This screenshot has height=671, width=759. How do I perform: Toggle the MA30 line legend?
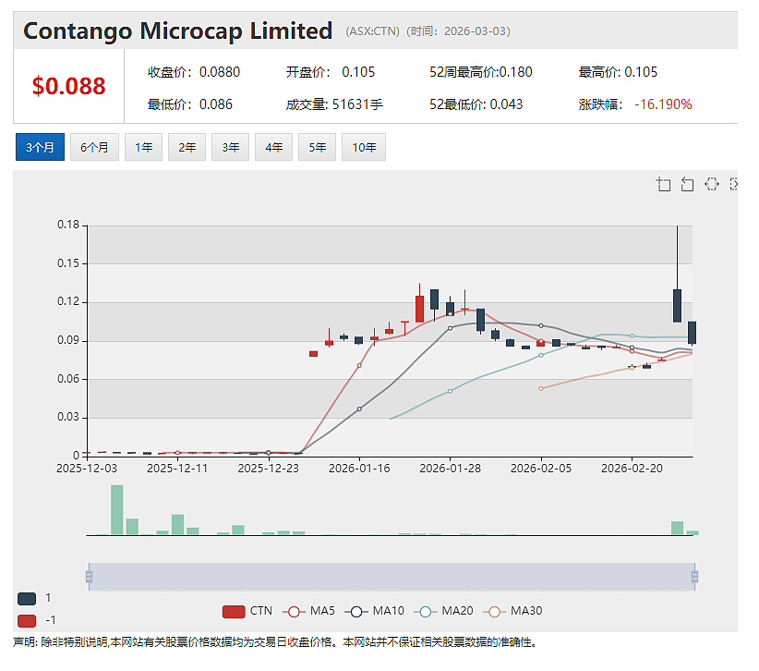[512, 611]
